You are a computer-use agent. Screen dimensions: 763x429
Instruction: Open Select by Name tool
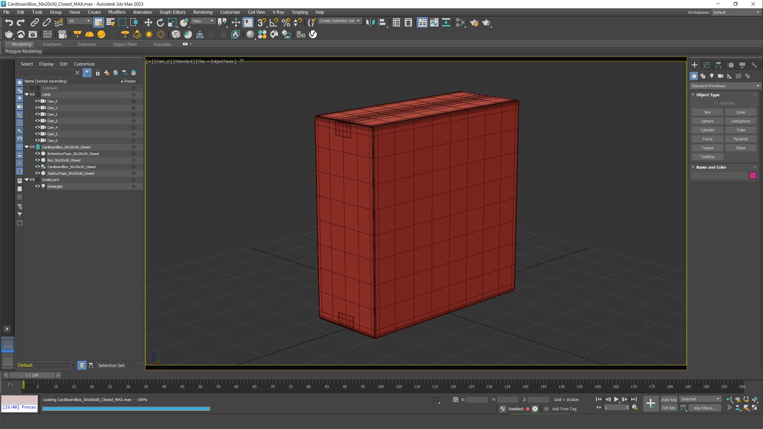point(110,23)
